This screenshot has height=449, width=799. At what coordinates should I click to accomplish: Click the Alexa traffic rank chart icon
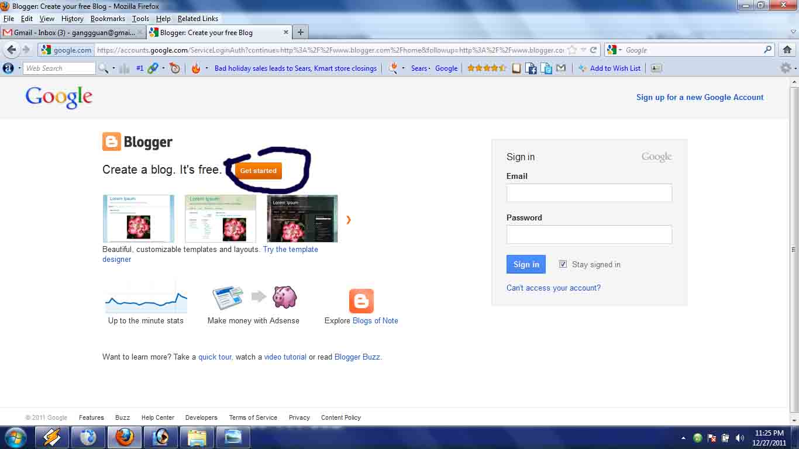(x=124, y=68)
